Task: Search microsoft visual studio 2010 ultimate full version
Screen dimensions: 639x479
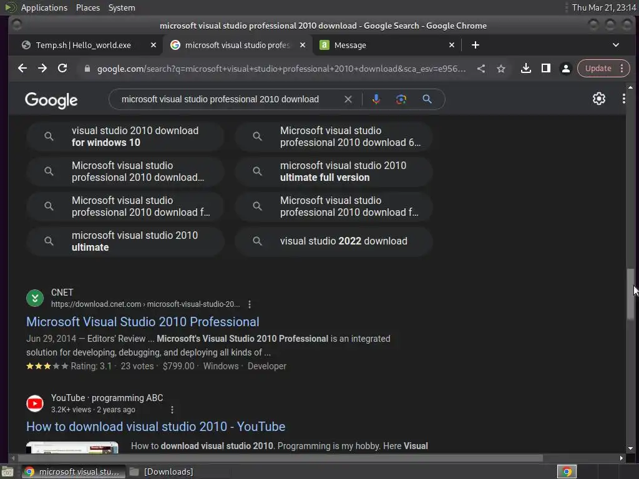Action: coord(333,172)
